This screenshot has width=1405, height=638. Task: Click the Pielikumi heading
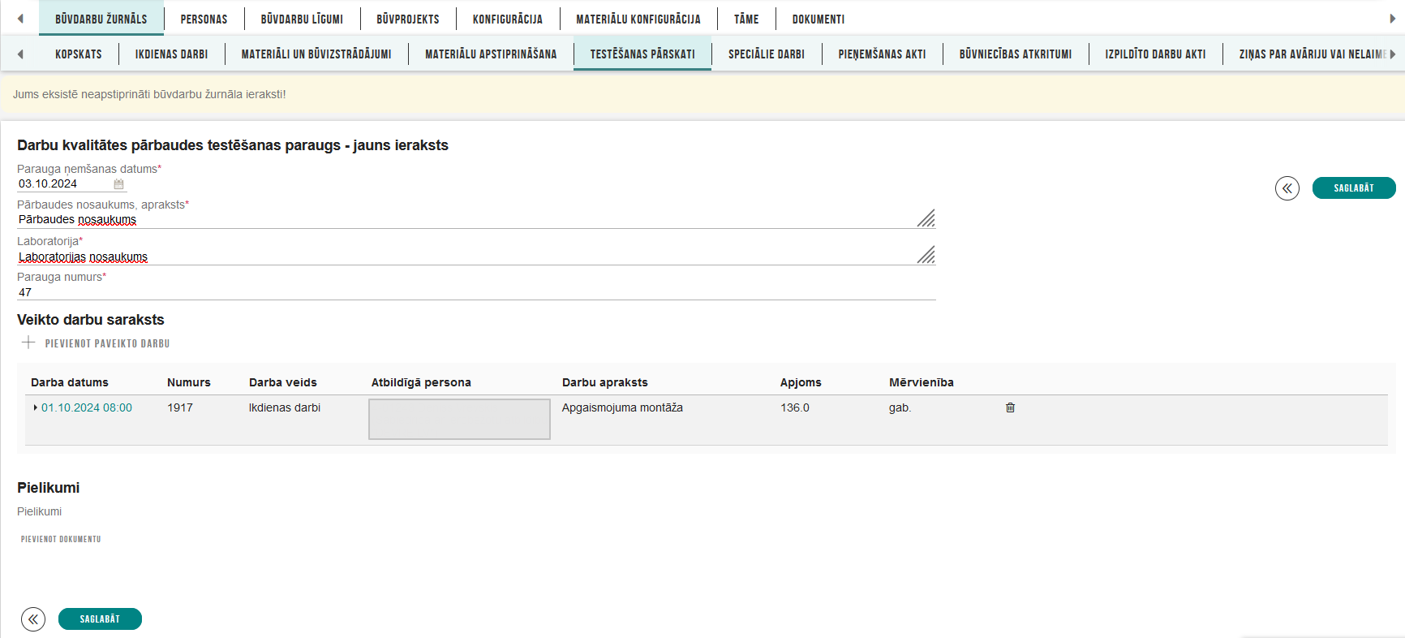[x=49, y=488]
